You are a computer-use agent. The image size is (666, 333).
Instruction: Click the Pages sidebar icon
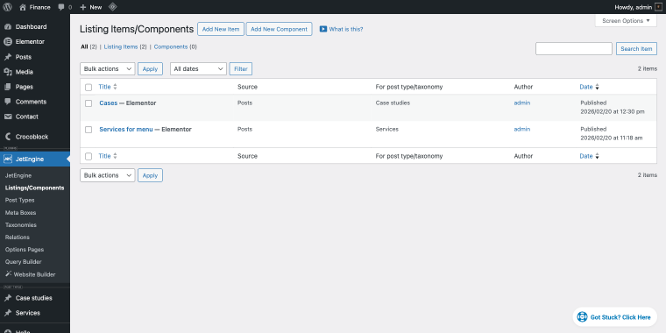[7, 87]
